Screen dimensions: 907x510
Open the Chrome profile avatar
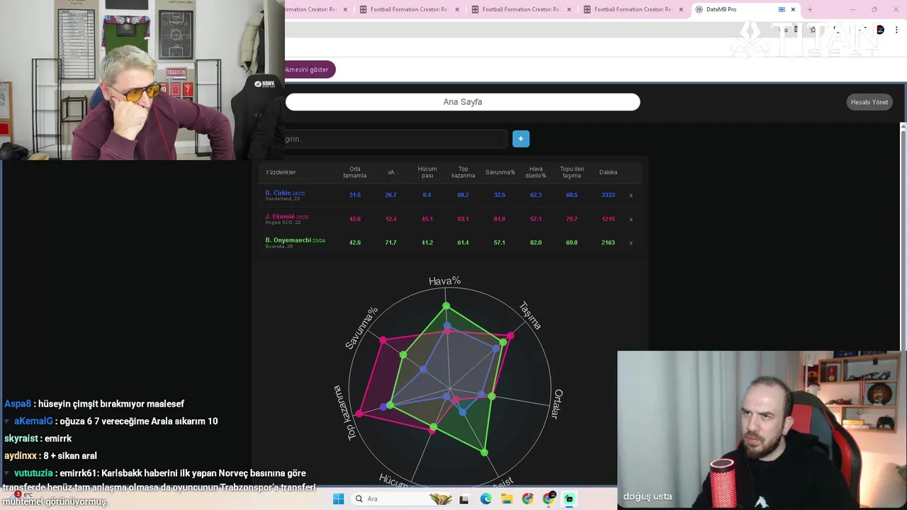[x=880, y=30]
